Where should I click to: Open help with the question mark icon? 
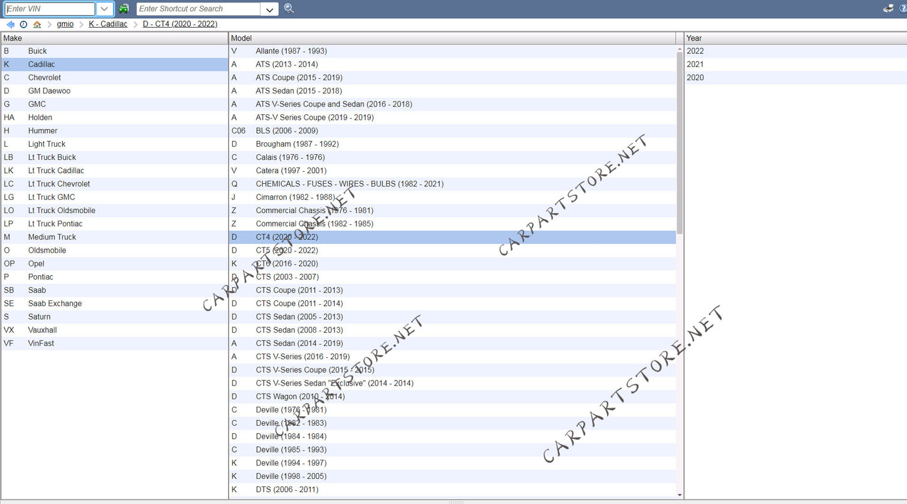coord(903,8)
